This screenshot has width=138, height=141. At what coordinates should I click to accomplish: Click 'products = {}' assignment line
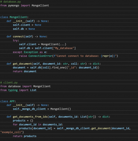click(23, 120)
